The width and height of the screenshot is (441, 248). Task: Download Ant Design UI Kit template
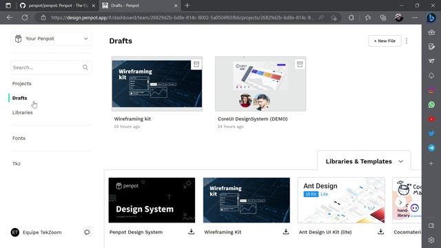(x=380, y=231)
